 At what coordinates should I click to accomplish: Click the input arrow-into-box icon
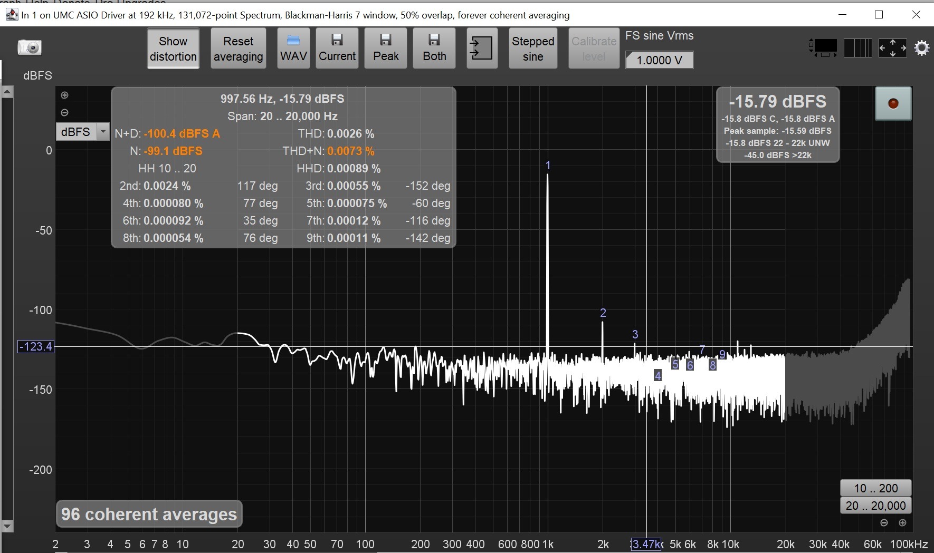(x=482, y=48)
